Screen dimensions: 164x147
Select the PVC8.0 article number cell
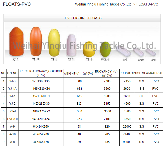[x=12, y=119]
